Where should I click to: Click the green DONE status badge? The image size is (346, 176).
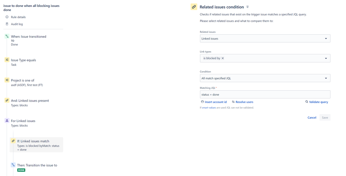point(21,170)
